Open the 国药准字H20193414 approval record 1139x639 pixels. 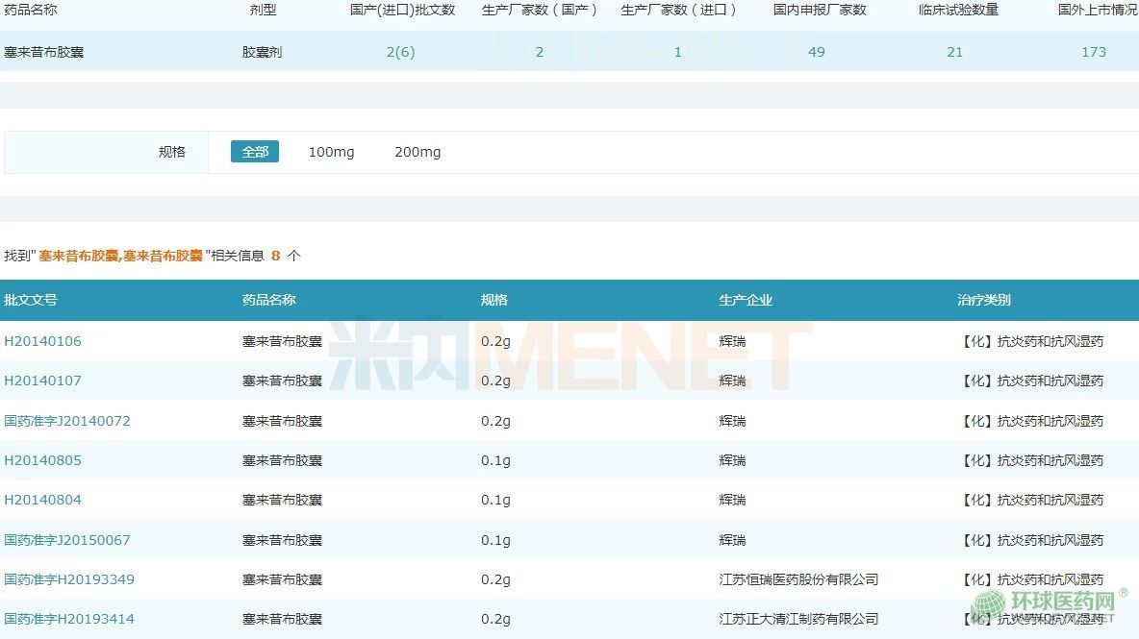point(69,619)
